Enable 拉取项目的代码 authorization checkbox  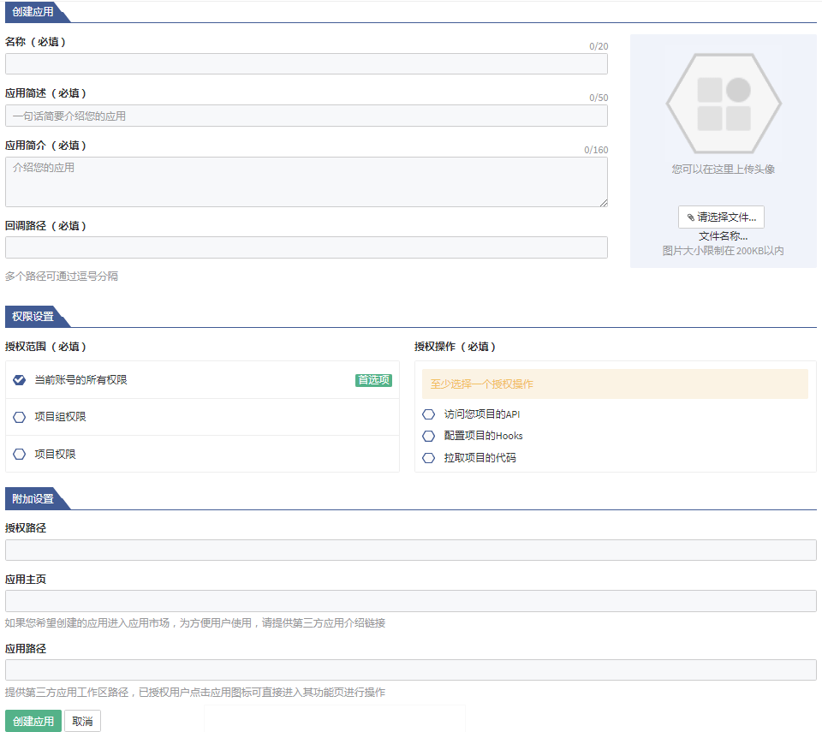429,458
